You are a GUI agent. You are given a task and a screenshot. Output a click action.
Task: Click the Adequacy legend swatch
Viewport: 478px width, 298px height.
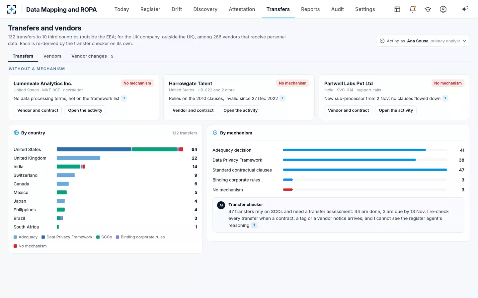click(15, 237)
